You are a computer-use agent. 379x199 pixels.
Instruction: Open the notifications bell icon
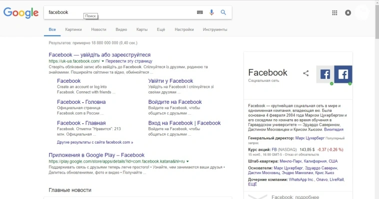348,13
